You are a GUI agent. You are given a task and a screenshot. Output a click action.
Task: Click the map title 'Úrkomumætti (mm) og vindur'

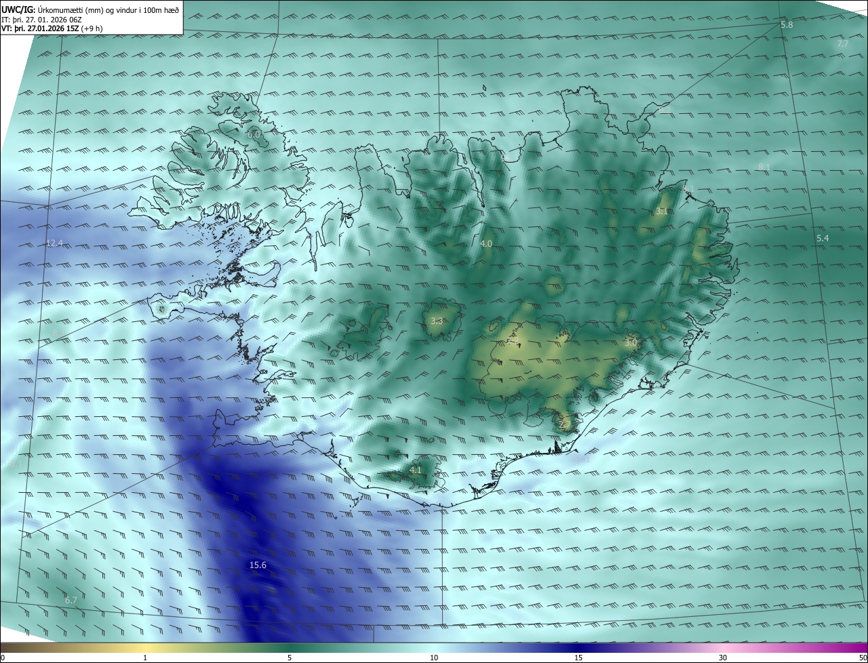86,9
